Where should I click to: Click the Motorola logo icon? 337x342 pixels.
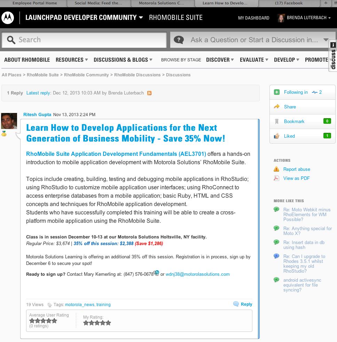(8, 18)
